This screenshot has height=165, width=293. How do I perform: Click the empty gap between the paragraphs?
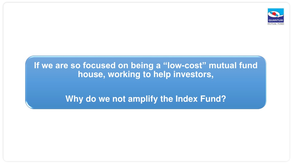[x=146, y=87]
